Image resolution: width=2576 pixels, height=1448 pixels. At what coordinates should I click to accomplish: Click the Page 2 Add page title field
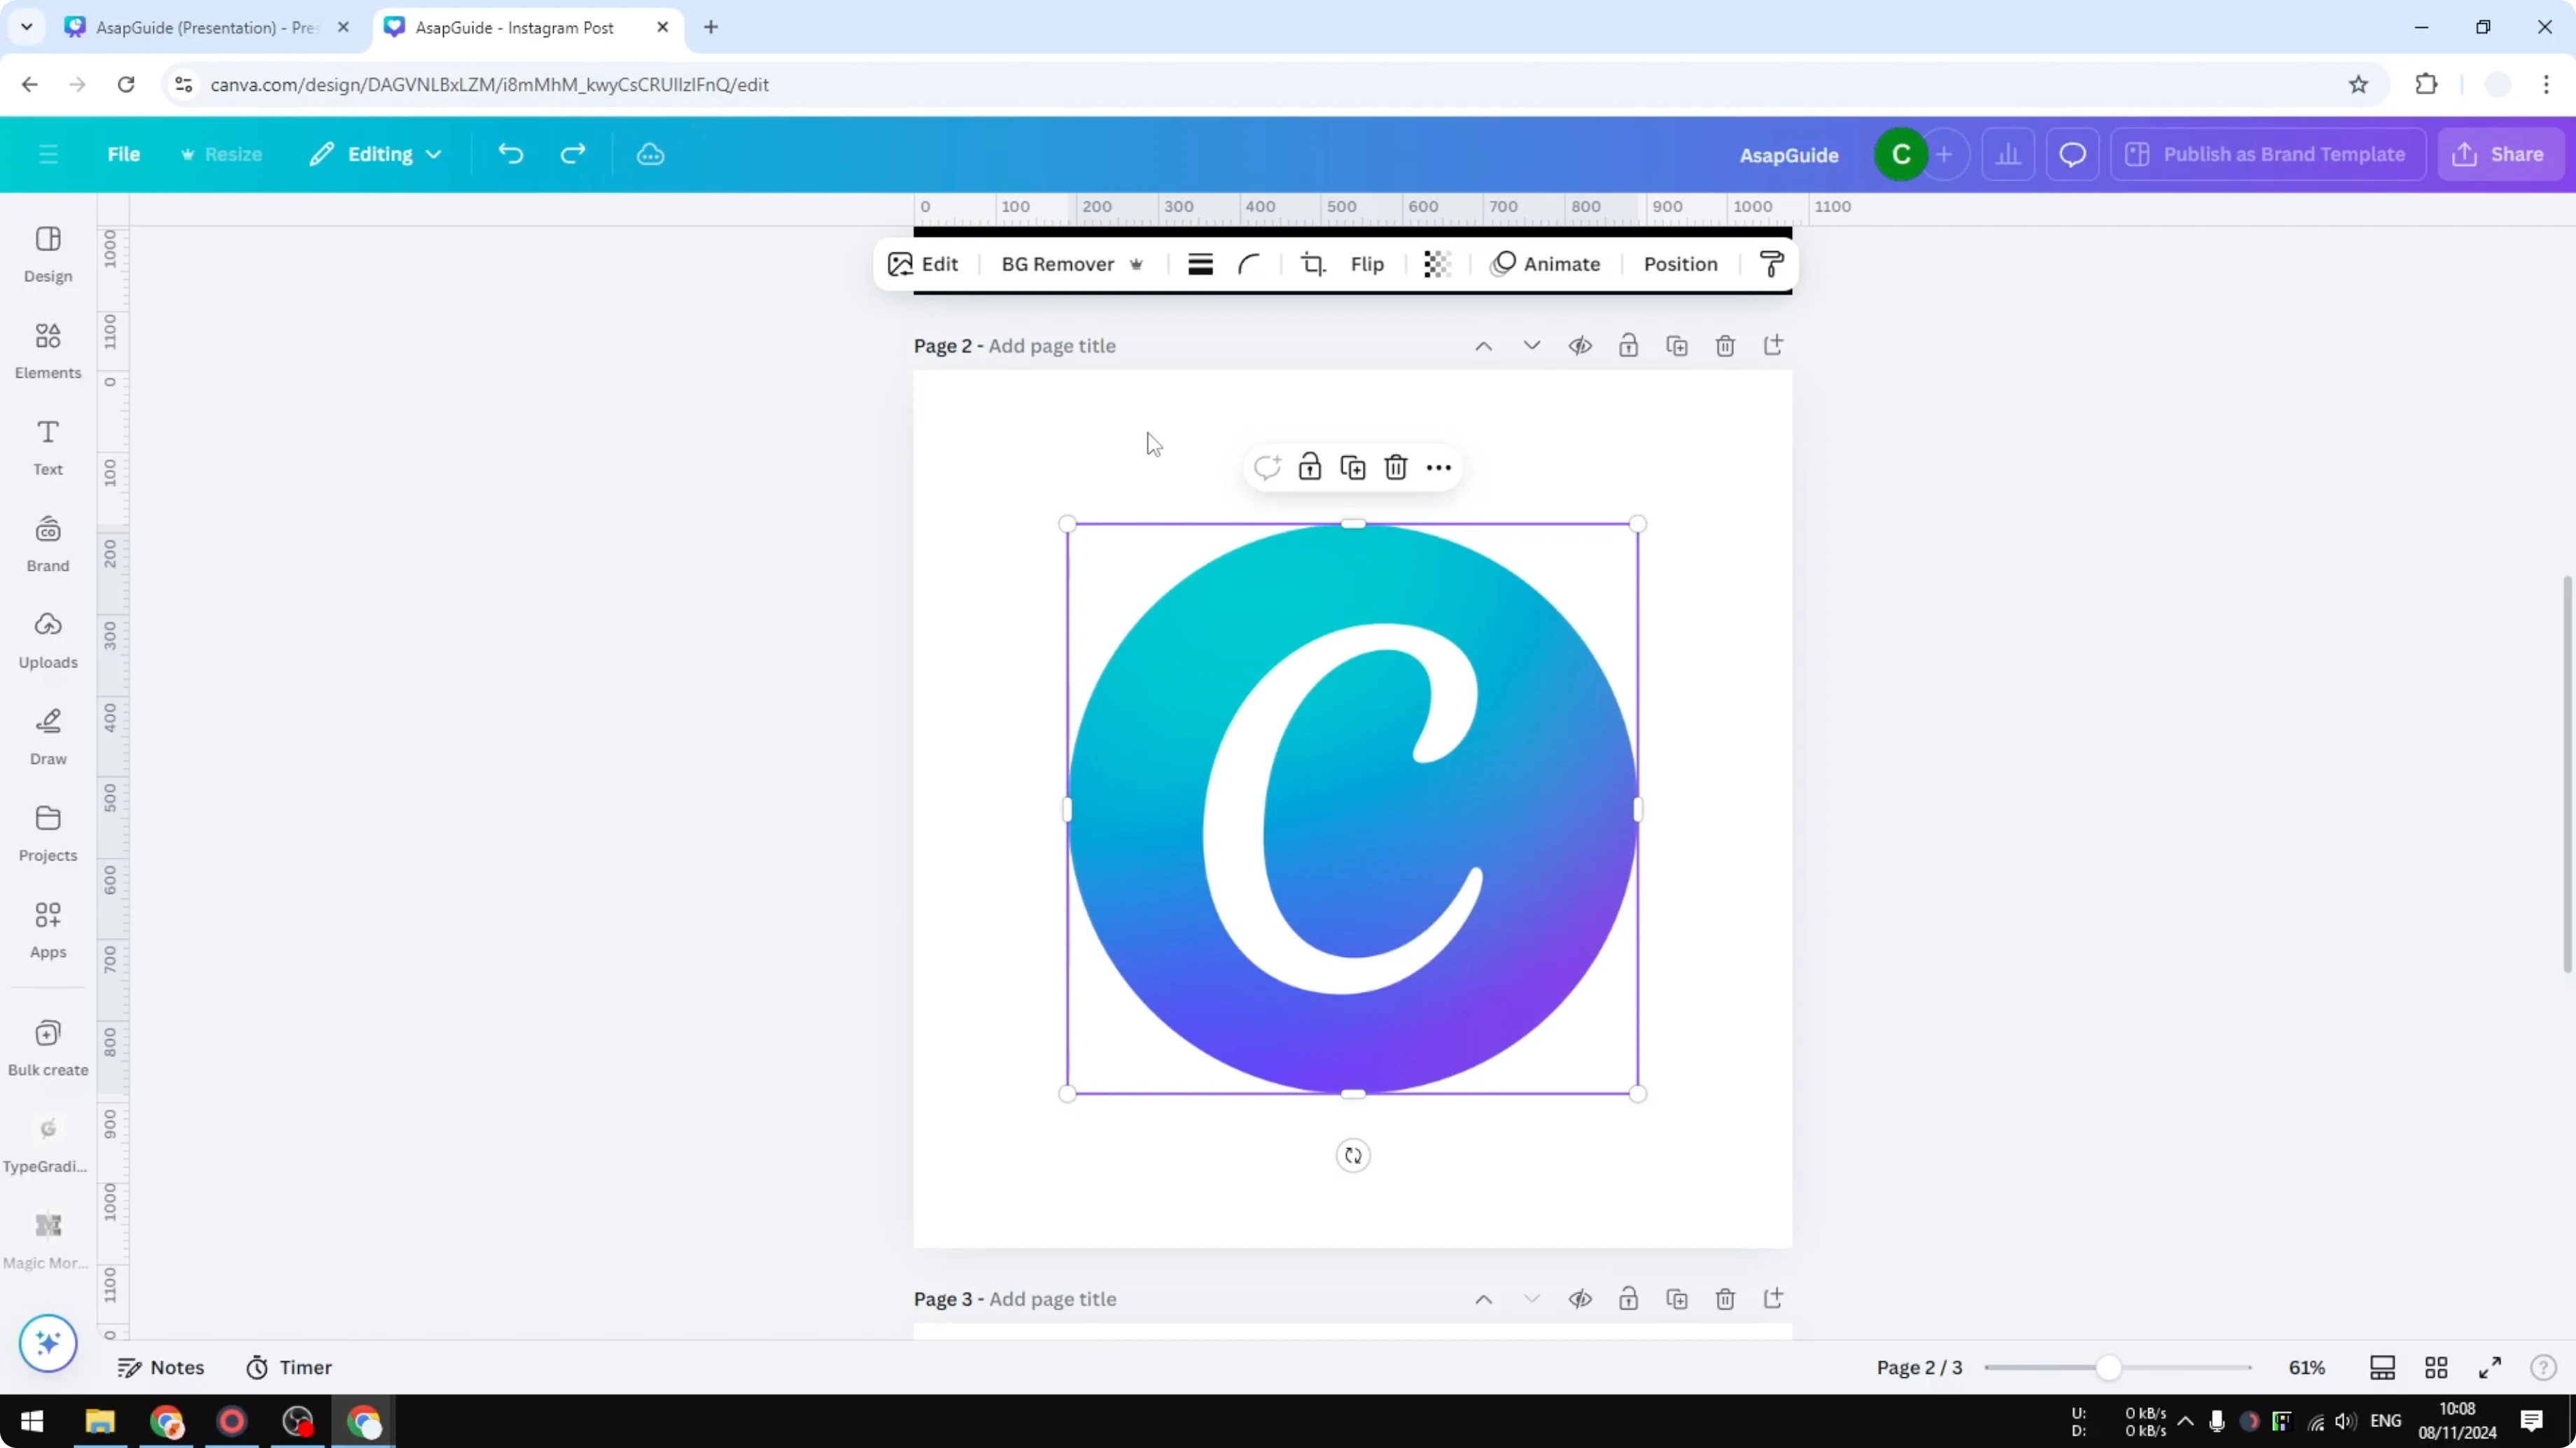pos(1051,346)
